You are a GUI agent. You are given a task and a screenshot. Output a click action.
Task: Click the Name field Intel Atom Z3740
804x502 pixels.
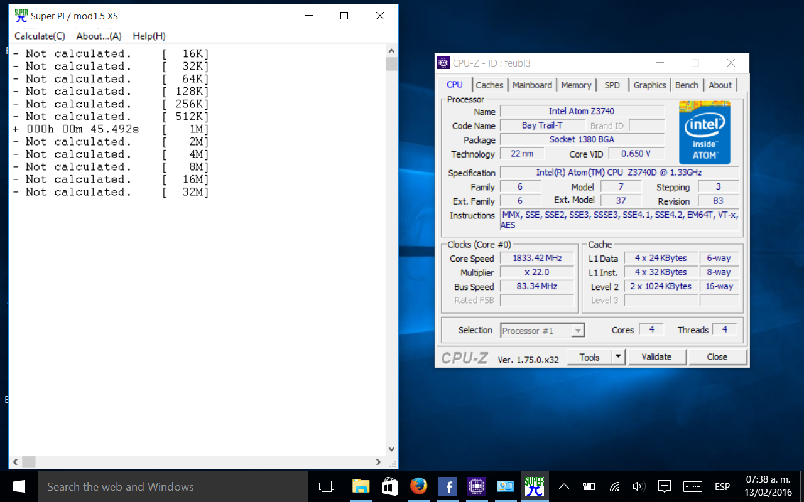[x=582, y=111]
